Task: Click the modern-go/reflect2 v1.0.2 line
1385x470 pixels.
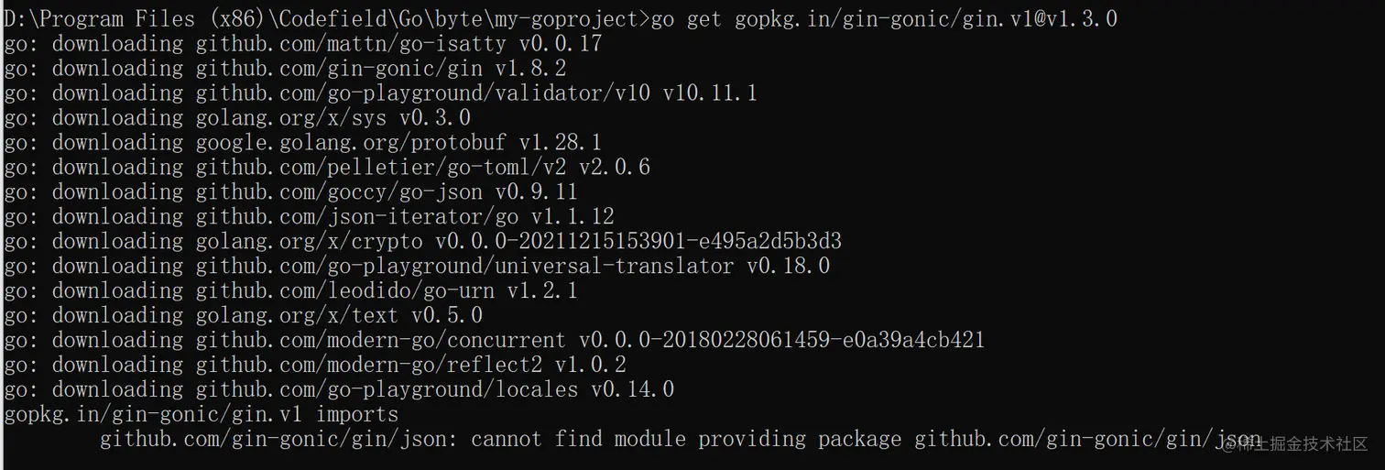Action: tap(315, 365)
